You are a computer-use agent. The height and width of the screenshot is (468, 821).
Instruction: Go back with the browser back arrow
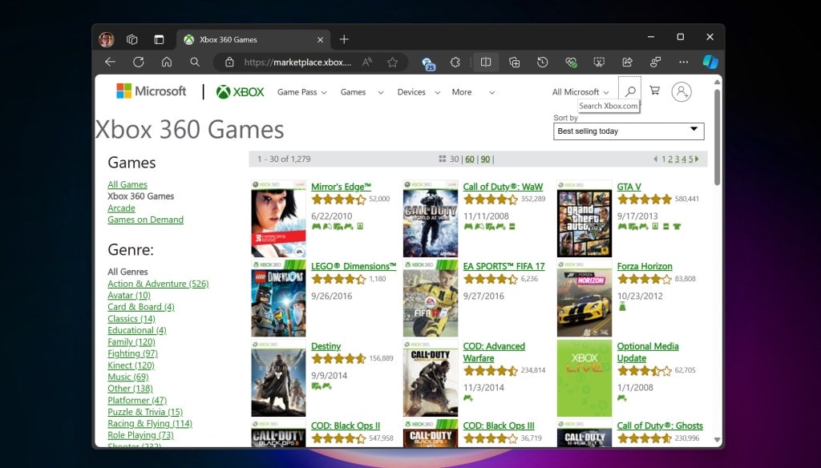coord(110,62)
